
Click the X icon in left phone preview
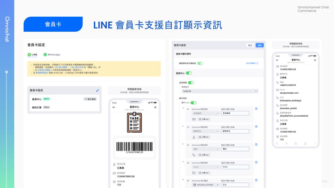155,107
